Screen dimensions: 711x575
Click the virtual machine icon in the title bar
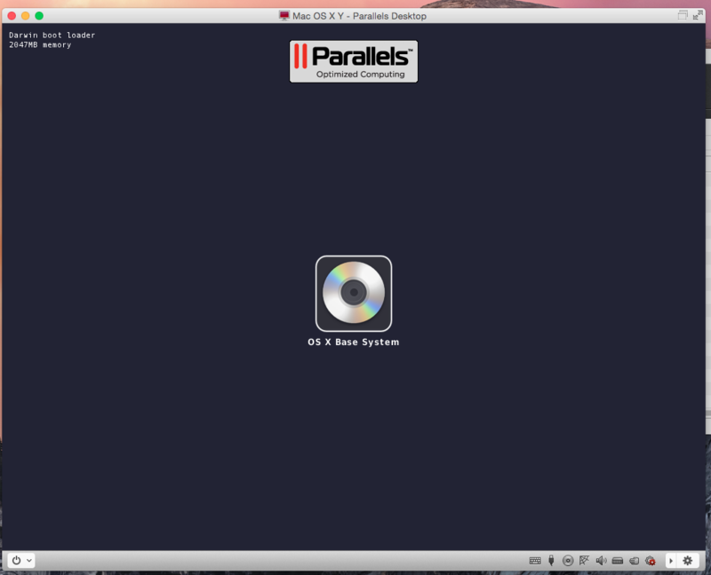click(284, 16)
